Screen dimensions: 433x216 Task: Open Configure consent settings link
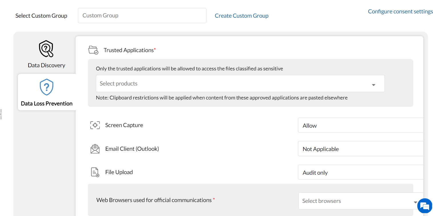click(400, 11)
